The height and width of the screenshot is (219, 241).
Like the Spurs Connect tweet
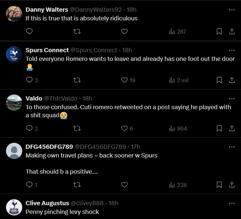tap(125, 80)
